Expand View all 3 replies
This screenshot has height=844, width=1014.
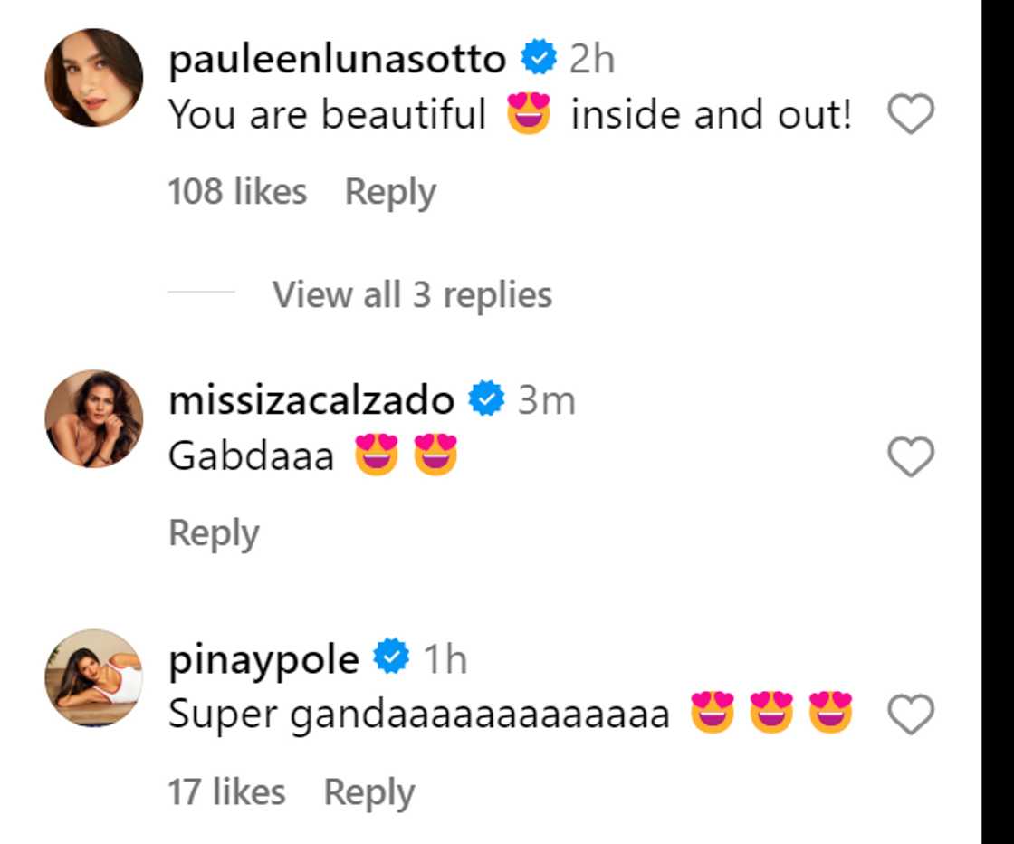[x=412, y=294]
